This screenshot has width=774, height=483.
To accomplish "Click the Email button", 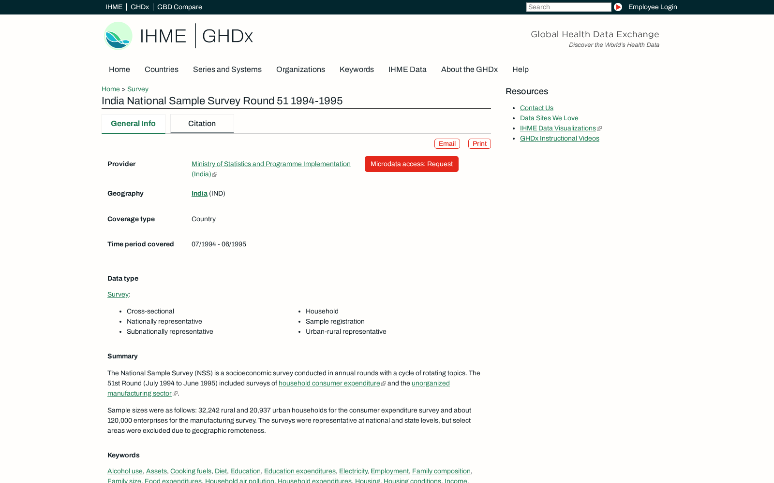I will [x=447, y=143].
